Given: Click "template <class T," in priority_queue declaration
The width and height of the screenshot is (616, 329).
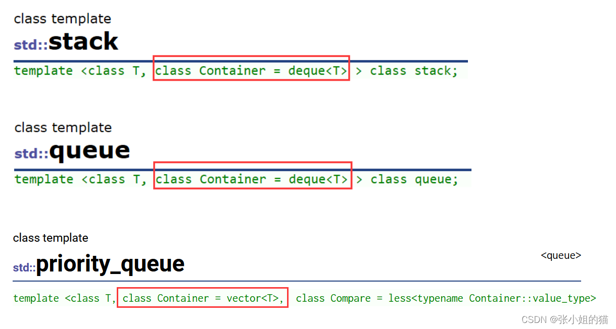Looking at the screenshot, I should (x=64, y=298).
